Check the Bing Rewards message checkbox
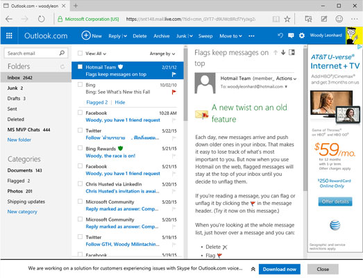 tap(80, 148)
